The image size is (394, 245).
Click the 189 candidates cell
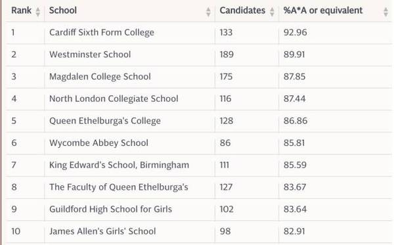227,55
